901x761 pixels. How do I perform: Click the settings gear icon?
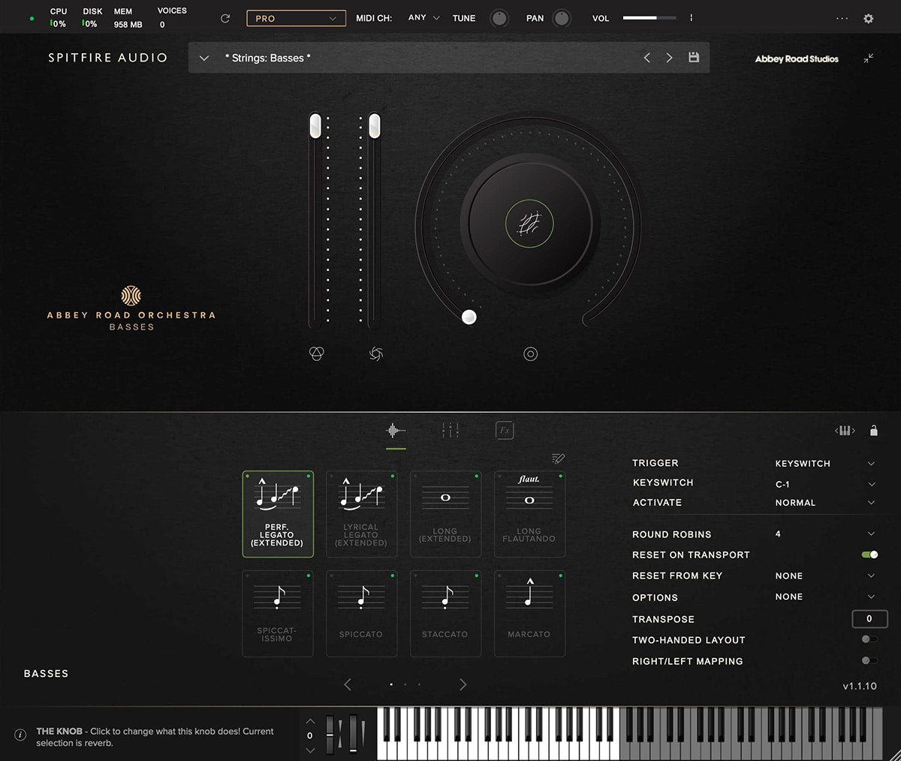(868, 19)
